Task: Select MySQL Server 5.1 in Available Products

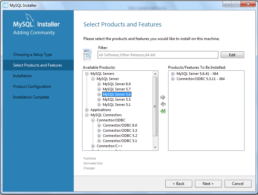Action: [x=117, y=105]
